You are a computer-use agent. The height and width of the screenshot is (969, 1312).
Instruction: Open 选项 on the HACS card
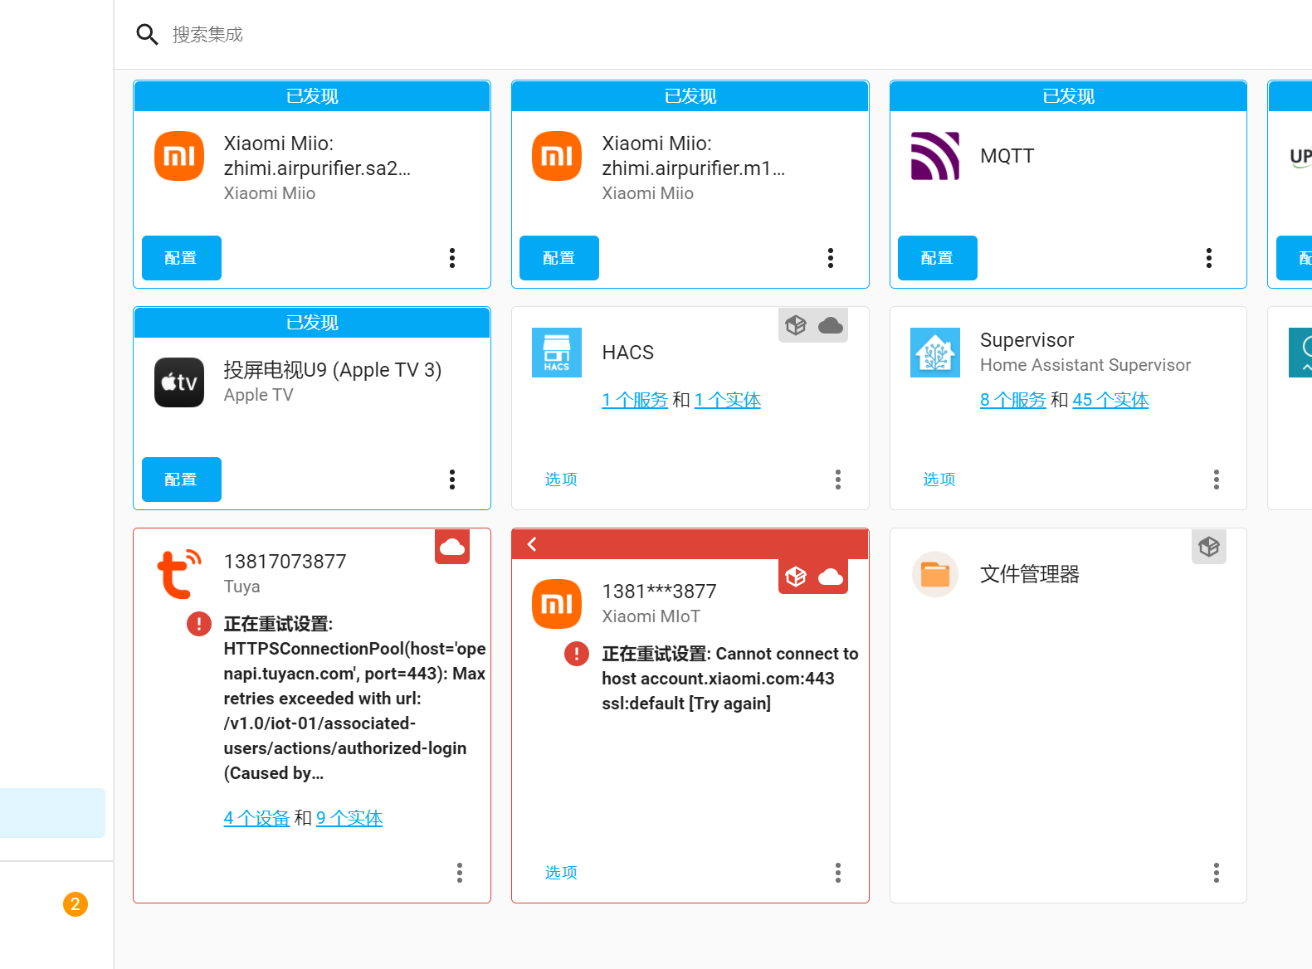click(x=561, y=480)
